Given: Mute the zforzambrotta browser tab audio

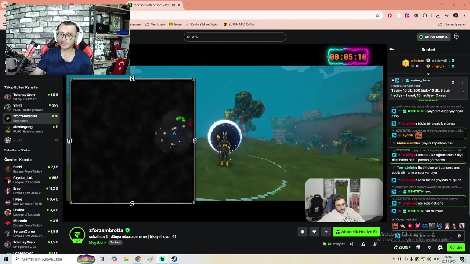Looking at the screenshot, I should (173, 5).
